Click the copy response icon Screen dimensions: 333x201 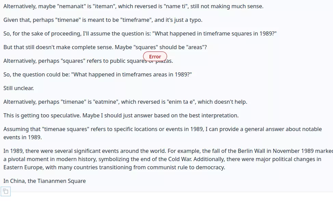tap(6, 191)
